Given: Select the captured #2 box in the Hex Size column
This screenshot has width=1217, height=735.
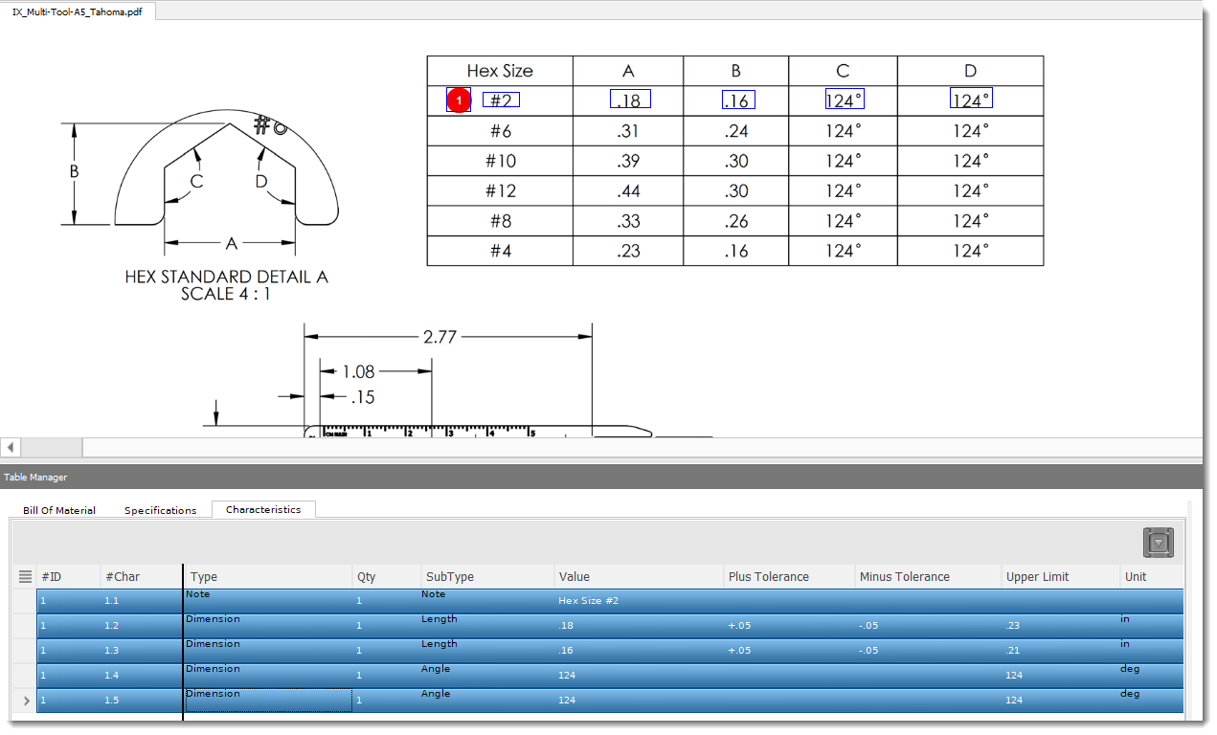Looking at the screenshot, I should click(x=501, y=99).
